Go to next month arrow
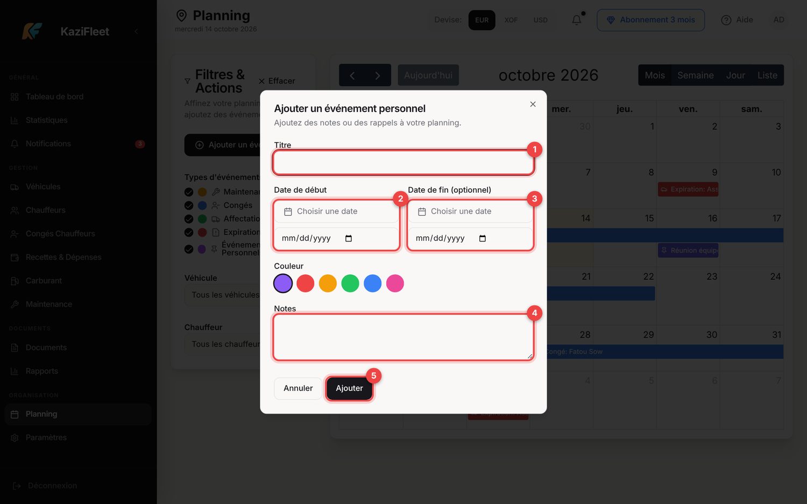Image resolution: width=807 pixels, height=504 pixels. click(378, 75)
